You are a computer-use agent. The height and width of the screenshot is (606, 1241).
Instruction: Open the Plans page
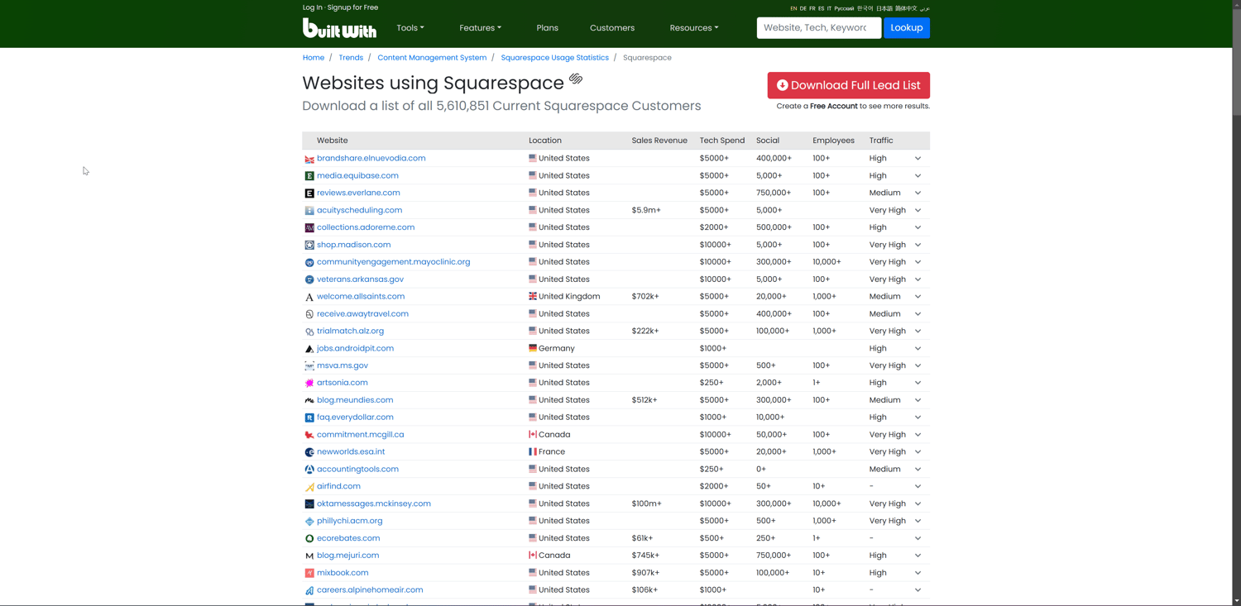click(547, 28)
